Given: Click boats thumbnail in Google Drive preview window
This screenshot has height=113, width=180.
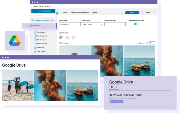Looking at the screenshot, I should pyautogui.click(x=82, y=85).
